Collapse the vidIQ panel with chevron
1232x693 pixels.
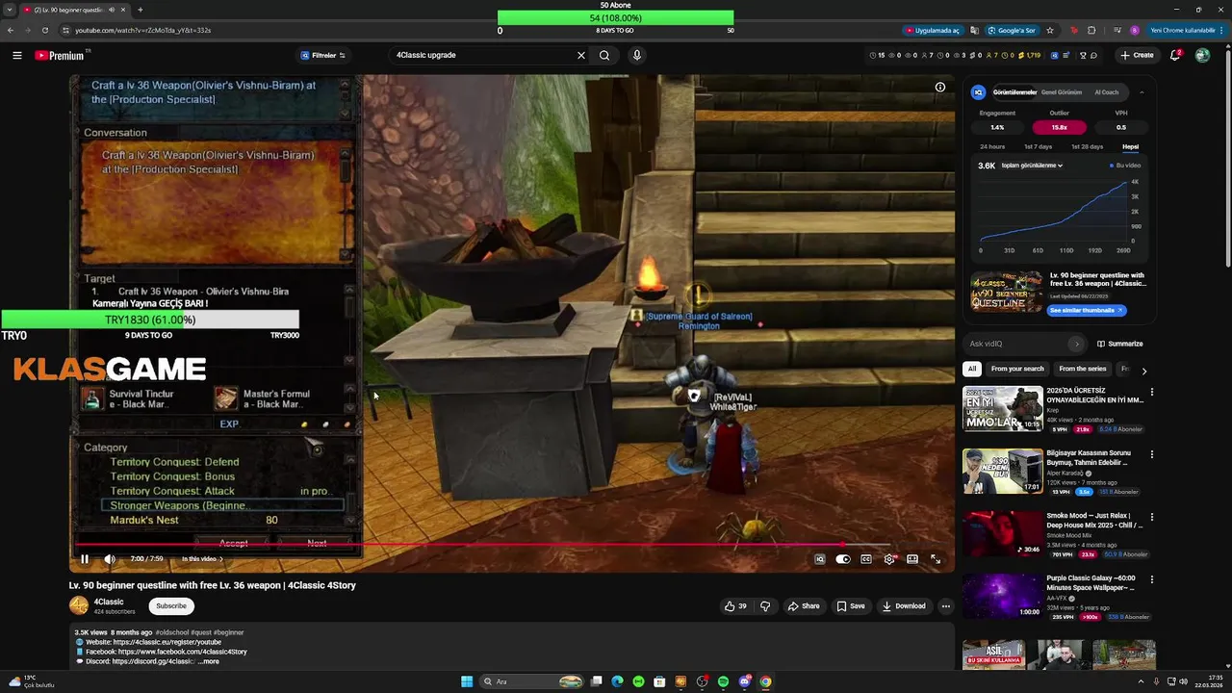1142,92
